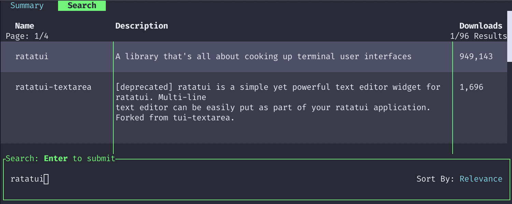Click the Enter to submit hint

pyautogui.click(x=80, y=158)
